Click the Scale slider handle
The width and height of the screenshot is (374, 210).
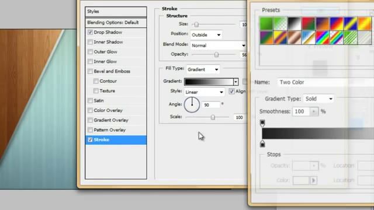pos(213,117)
